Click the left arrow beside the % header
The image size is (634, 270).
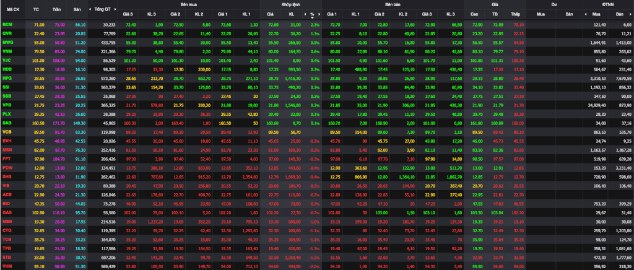click(306, 14)
